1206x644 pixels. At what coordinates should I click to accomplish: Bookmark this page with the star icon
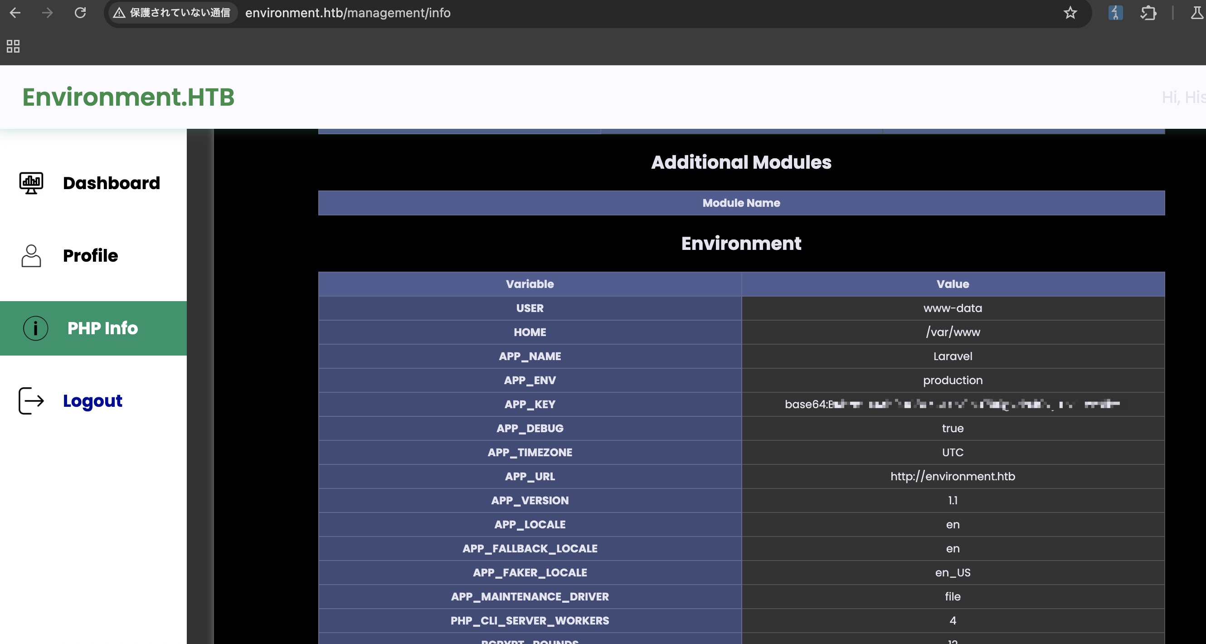click(x=1070, y=13)
